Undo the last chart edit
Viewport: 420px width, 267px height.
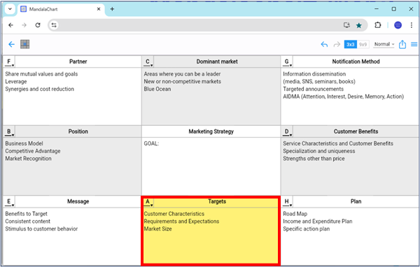[x=324, y=45]
